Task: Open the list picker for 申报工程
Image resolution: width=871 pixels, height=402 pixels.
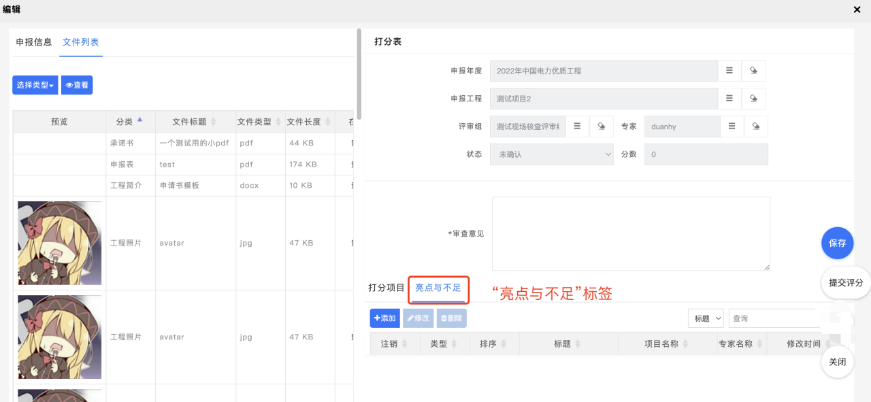Action: pos(729,99)
